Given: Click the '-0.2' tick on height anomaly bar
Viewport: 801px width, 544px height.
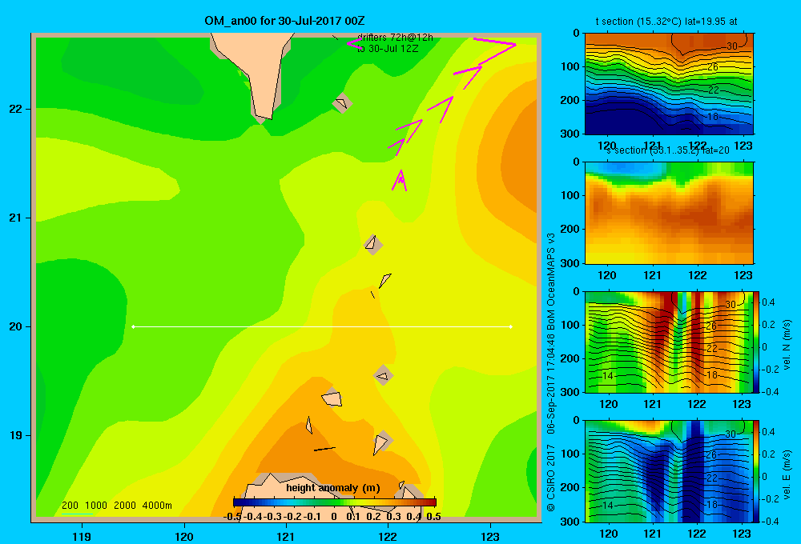Looking at the screenshot, I should pos(293,517).
